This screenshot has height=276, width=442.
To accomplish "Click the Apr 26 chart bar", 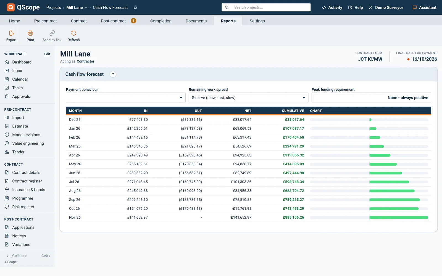I will [380, 155].
